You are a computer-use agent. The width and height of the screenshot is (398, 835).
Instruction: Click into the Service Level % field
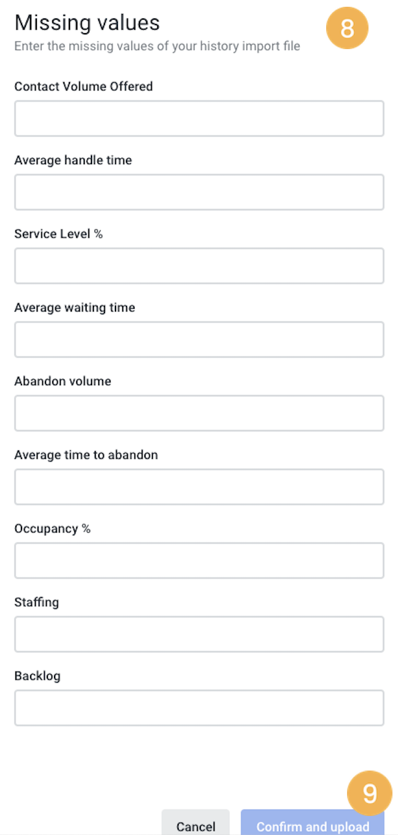[x=199, y=266]
